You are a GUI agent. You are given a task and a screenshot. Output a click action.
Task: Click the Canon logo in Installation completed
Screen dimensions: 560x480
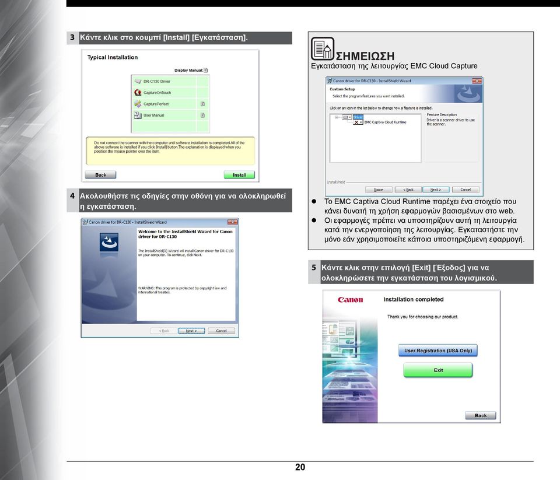tap(351, 300)
